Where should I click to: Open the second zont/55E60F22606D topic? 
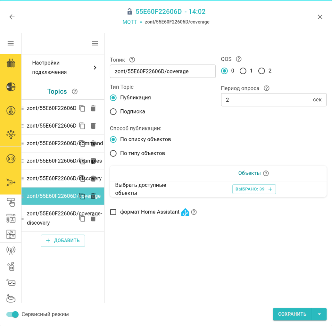(63, 126)
